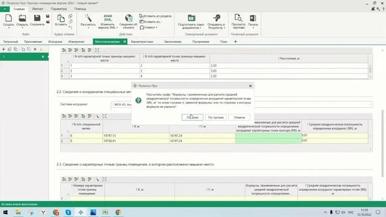Click the X delete icon in the left panel toolbar
Screen dimensions: 386x217
(x=35, y=49)
